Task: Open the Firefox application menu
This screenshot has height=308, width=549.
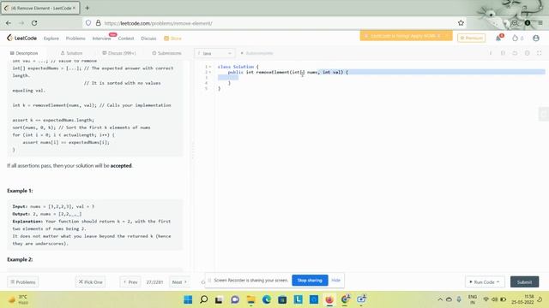Action: (x=540, y=23)
